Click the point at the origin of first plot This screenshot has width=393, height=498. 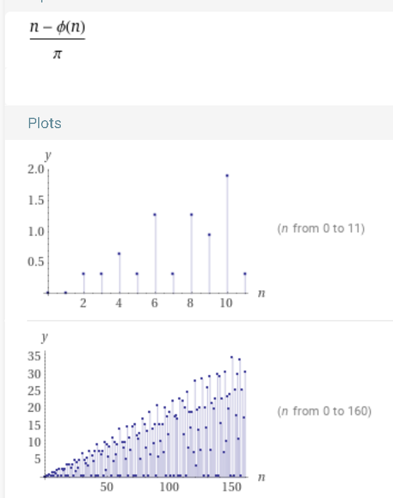[x=48, y=293]
